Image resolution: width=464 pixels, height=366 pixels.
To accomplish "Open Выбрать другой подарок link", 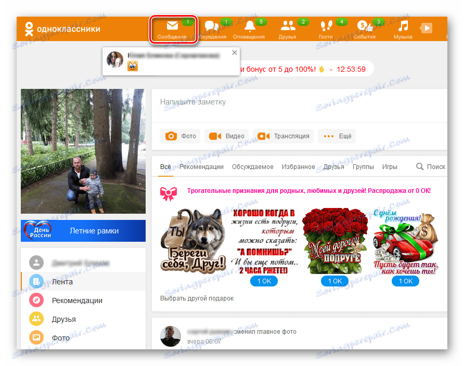I will coord(197,298).
